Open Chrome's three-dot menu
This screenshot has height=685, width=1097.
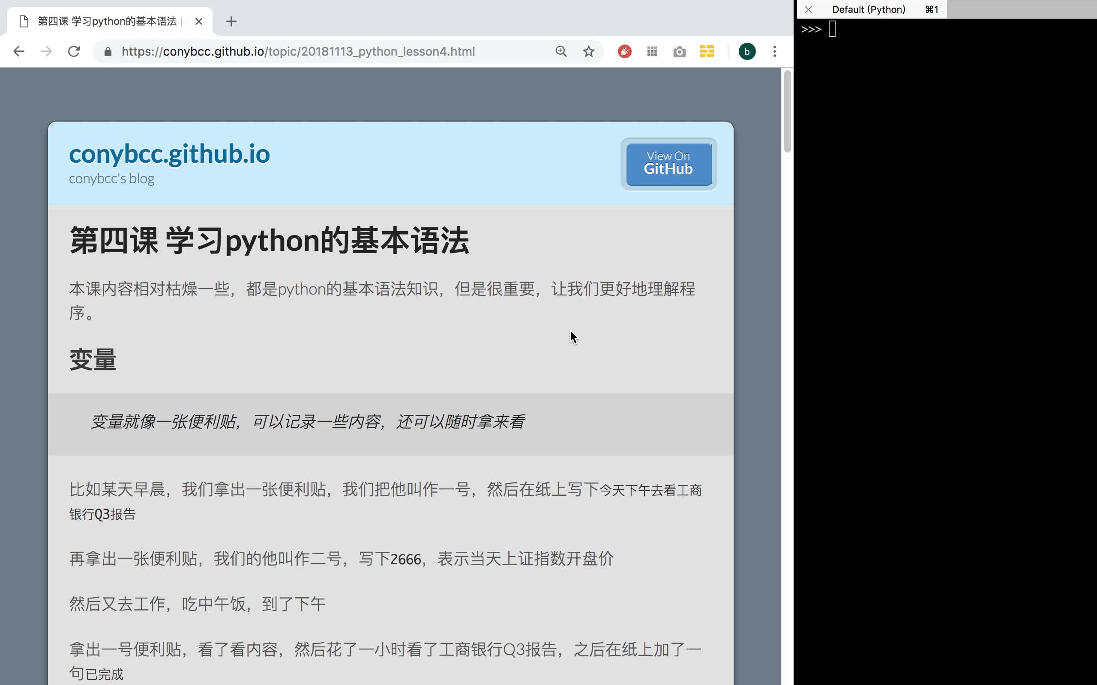coord(774,51)
